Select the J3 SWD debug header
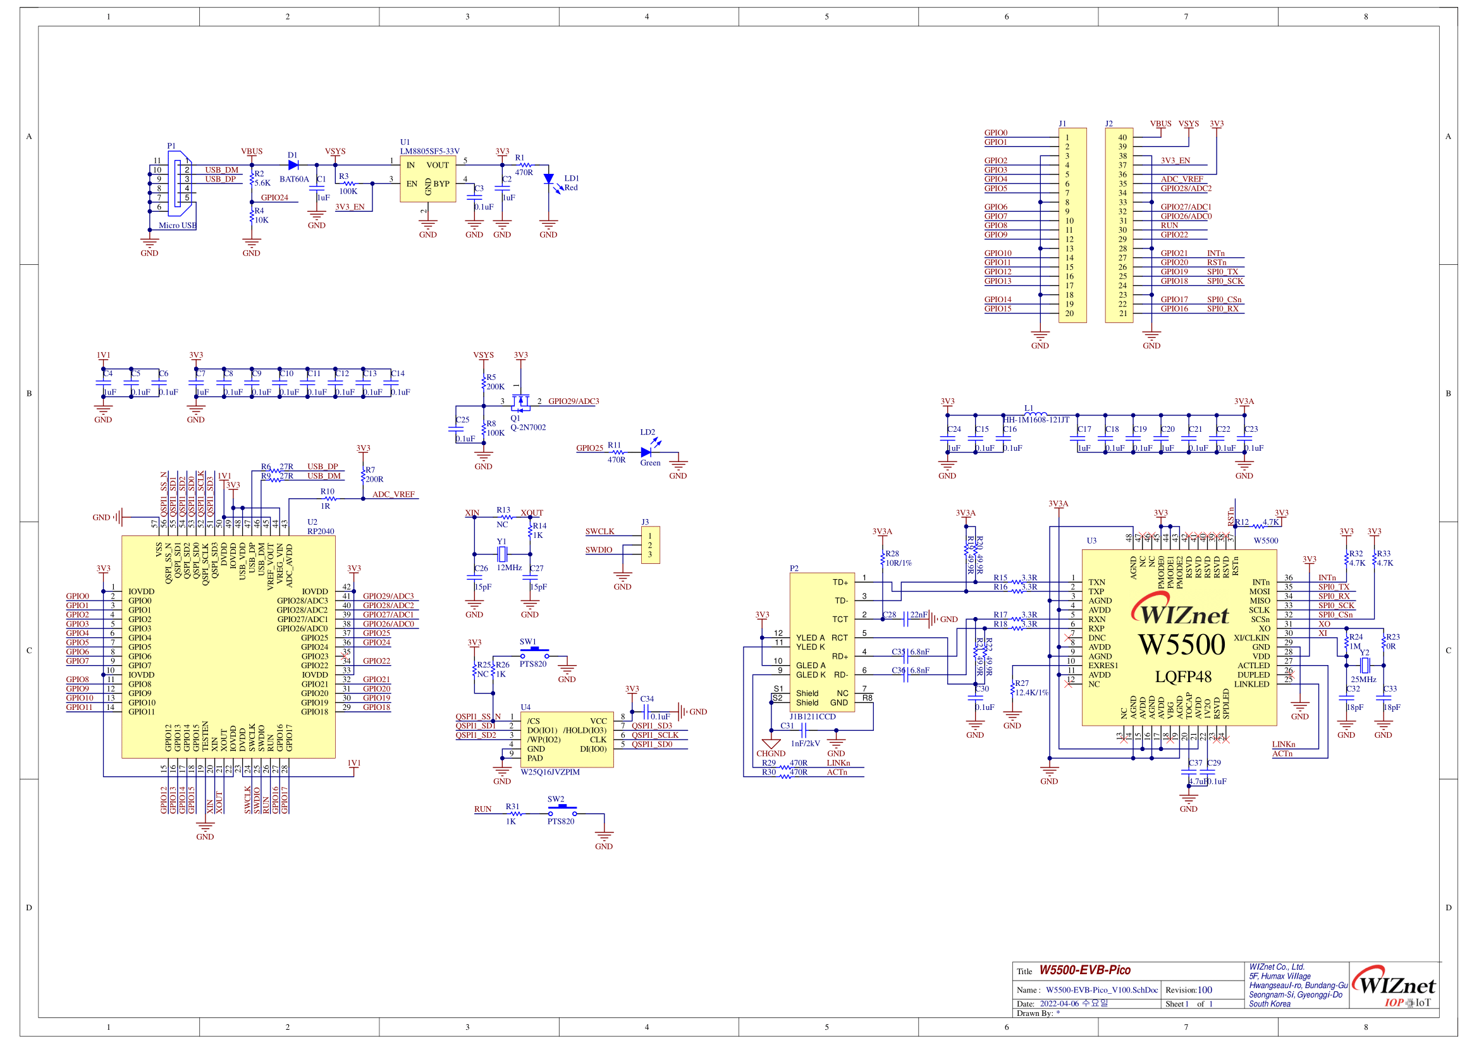1479x1045 pixels. pos(649,545)
